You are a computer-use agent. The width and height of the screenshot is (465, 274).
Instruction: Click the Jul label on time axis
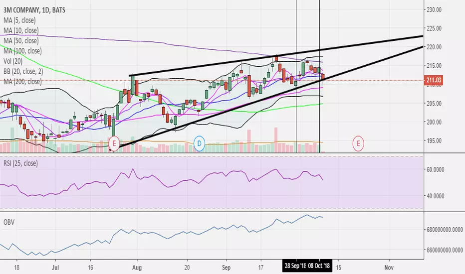point(55,268)
